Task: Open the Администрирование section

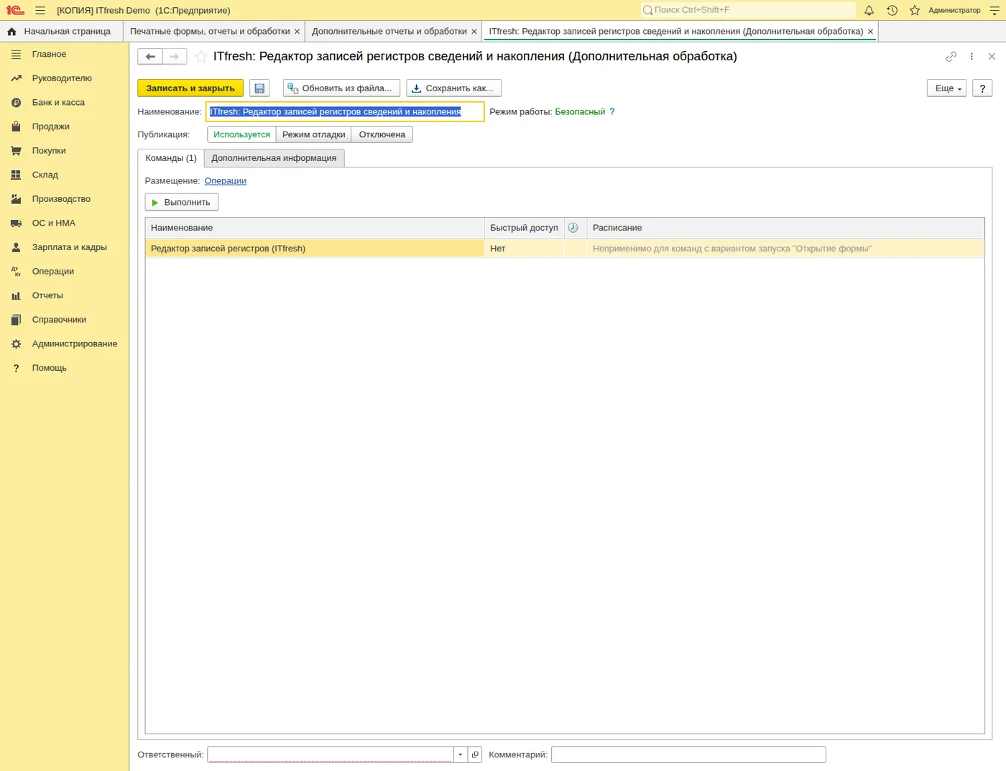Action: [75, 344]
